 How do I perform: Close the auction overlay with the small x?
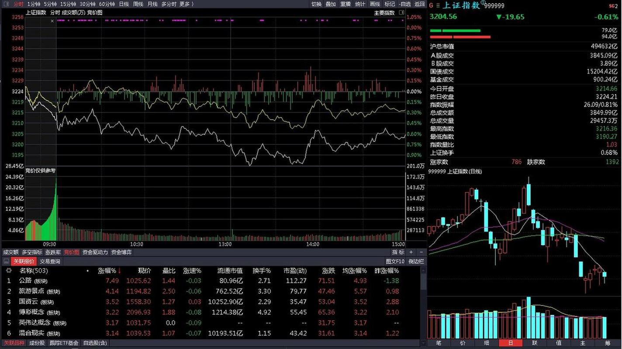click(x=52, y=21)
